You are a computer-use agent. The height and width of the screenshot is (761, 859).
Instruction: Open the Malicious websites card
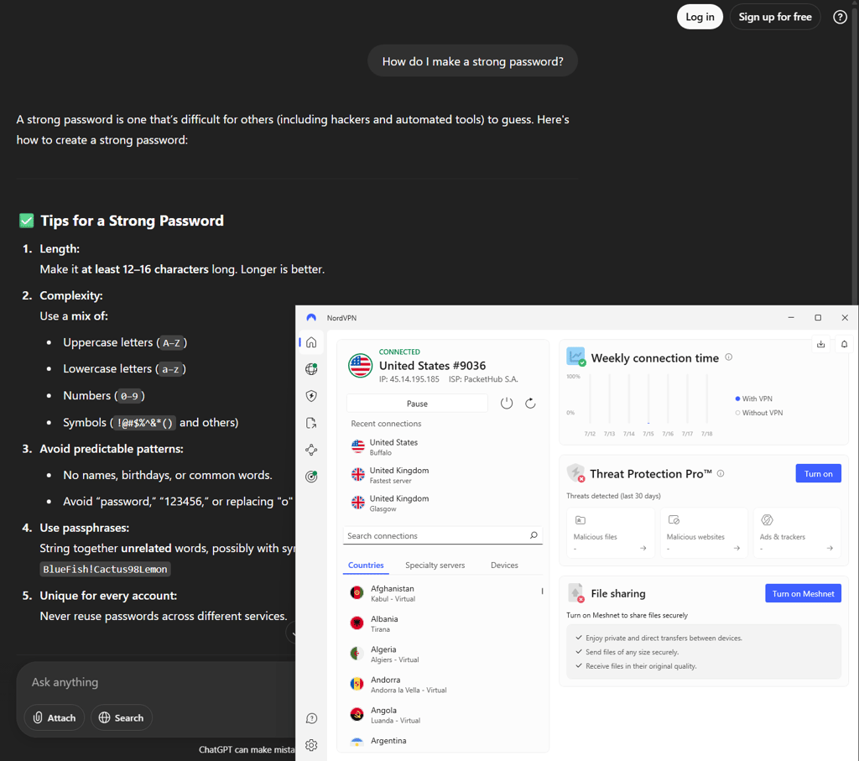704,532
